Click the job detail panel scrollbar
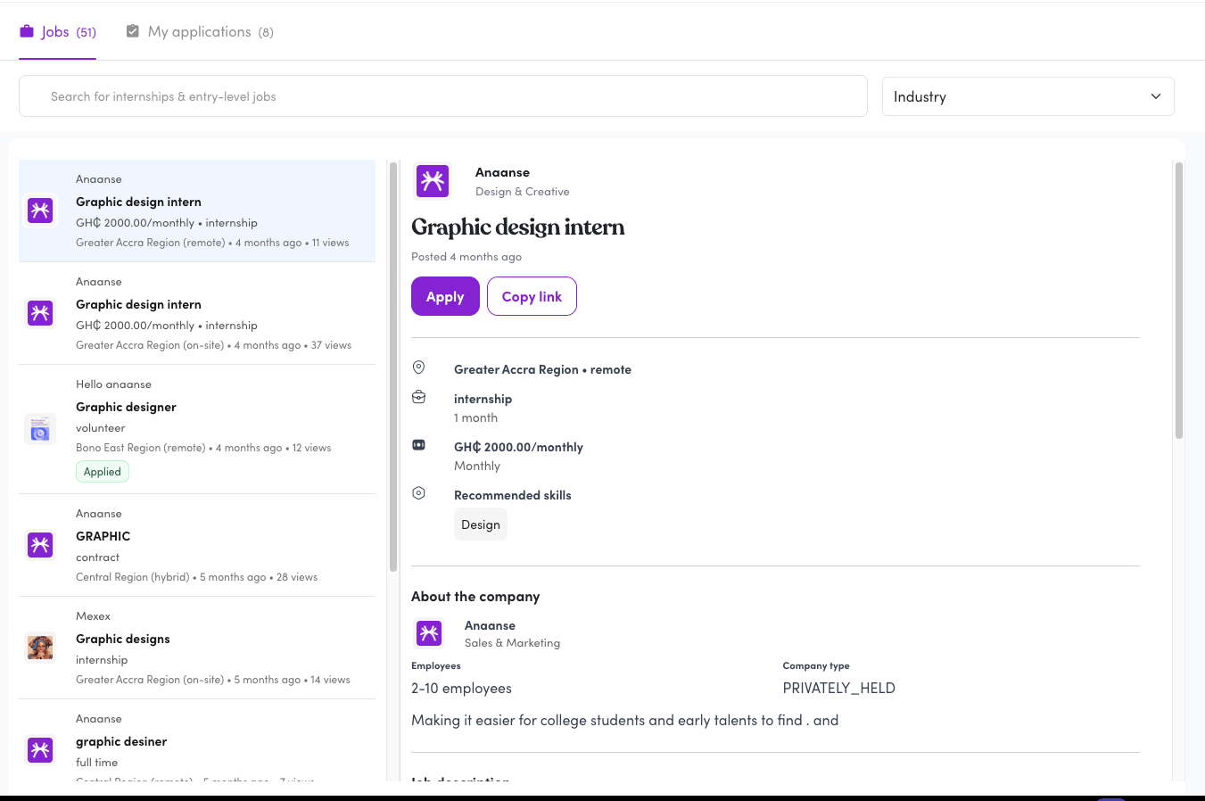 (1178, 300)
